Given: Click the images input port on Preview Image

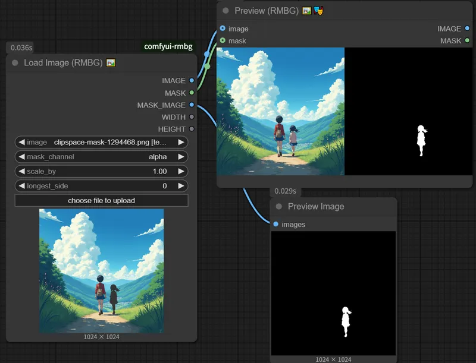Looking at the screenshot, I should pyautogui.click(x=275, y=224).
